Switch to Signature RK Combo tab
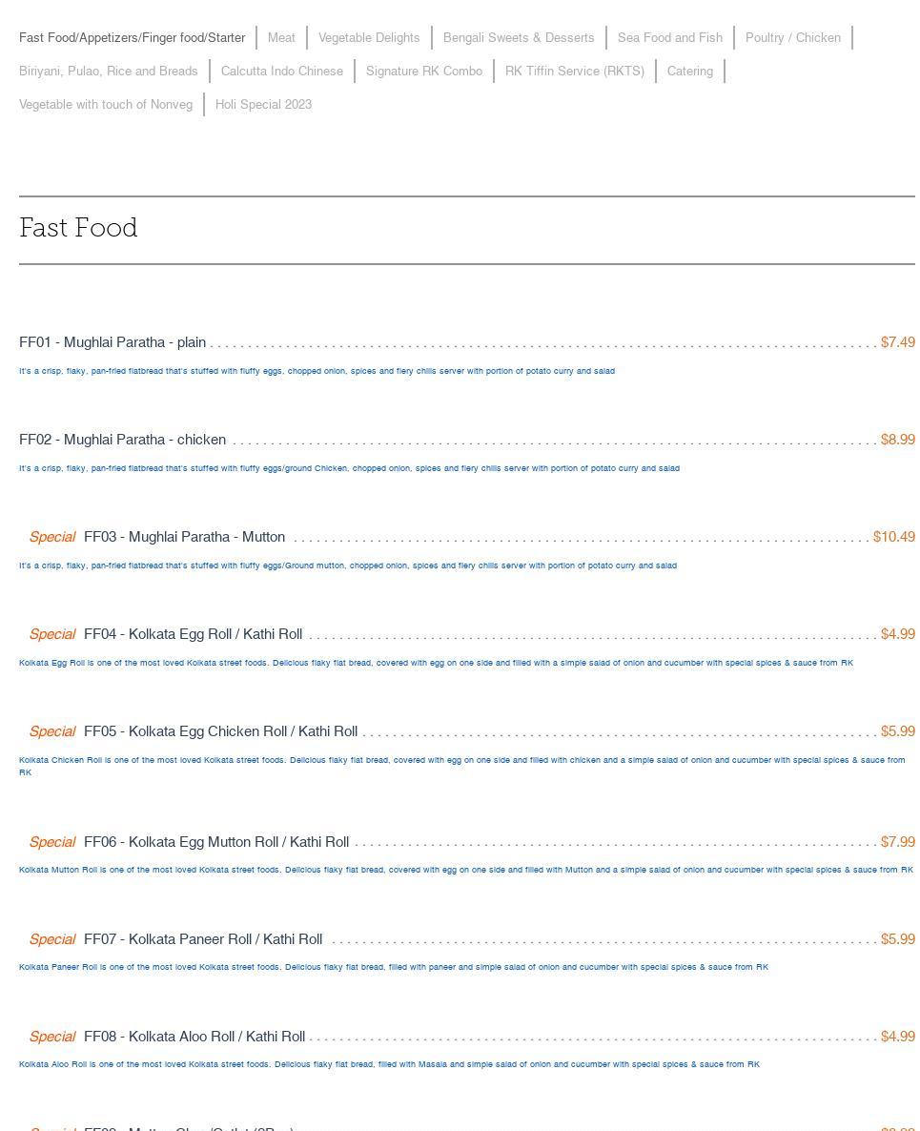The height and width of the screenshot is (1131, 920). click(x=424, y=72)
